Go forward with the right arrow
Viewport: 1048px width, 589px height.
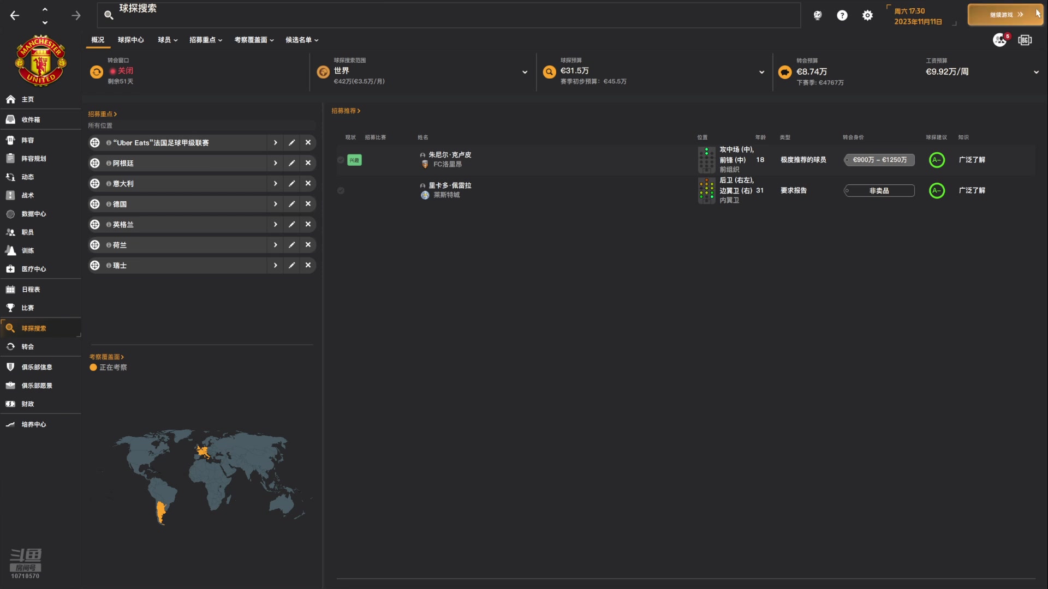point(76,15)
